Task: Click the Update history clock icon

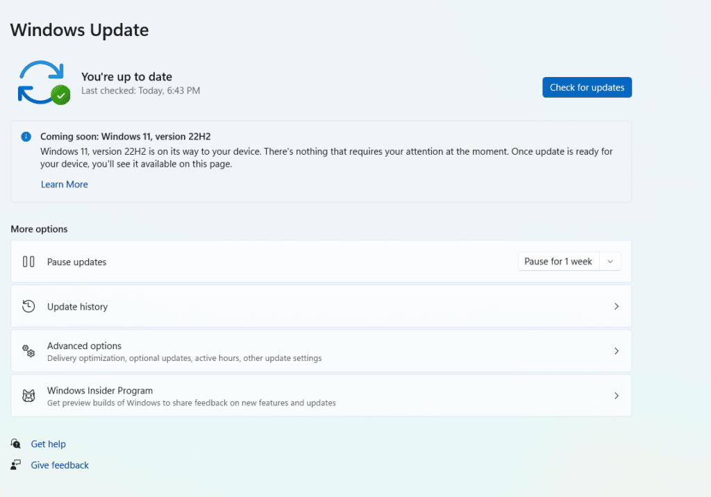Action: (28, 306)
